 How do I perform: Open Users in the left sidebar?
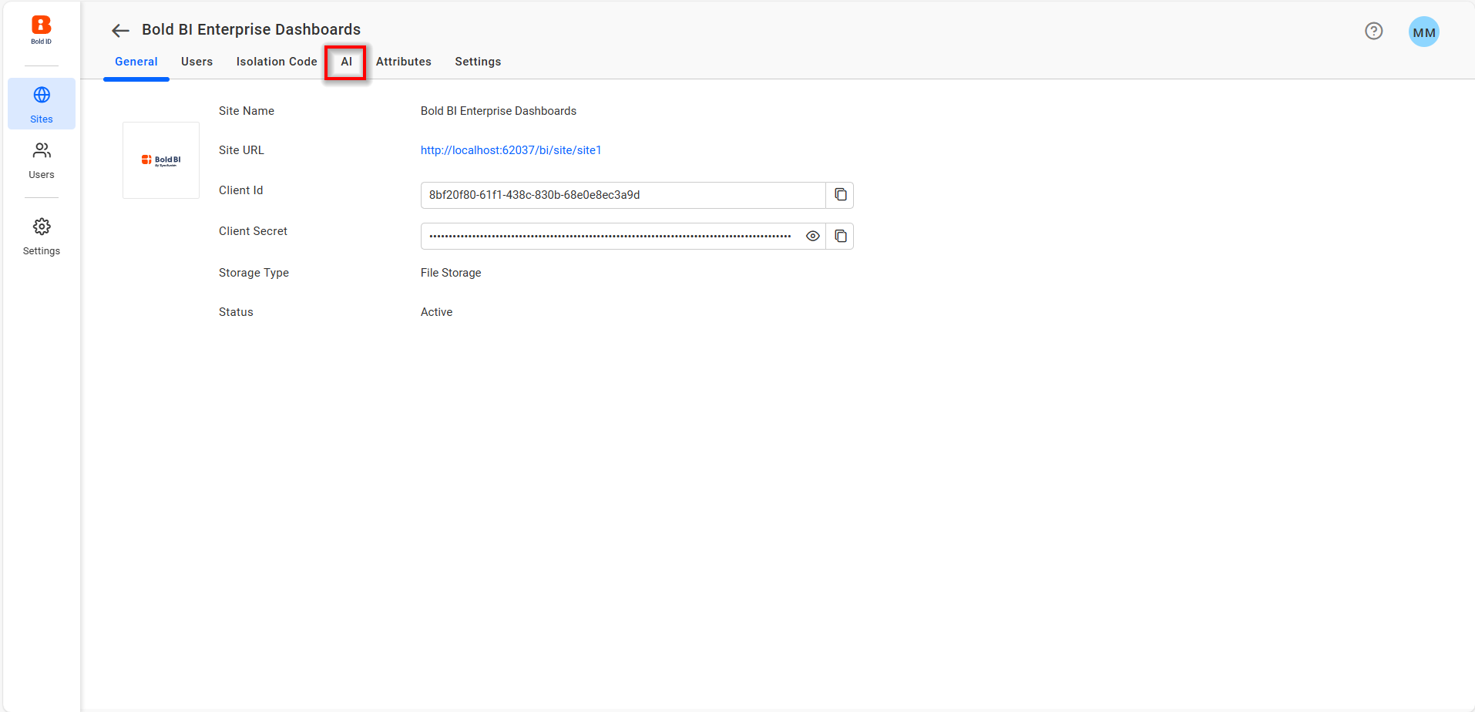42,160
